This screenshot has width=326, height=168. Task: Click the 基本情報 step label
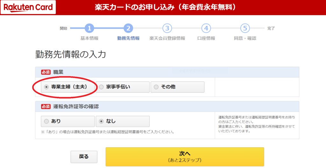click(89, 38)
